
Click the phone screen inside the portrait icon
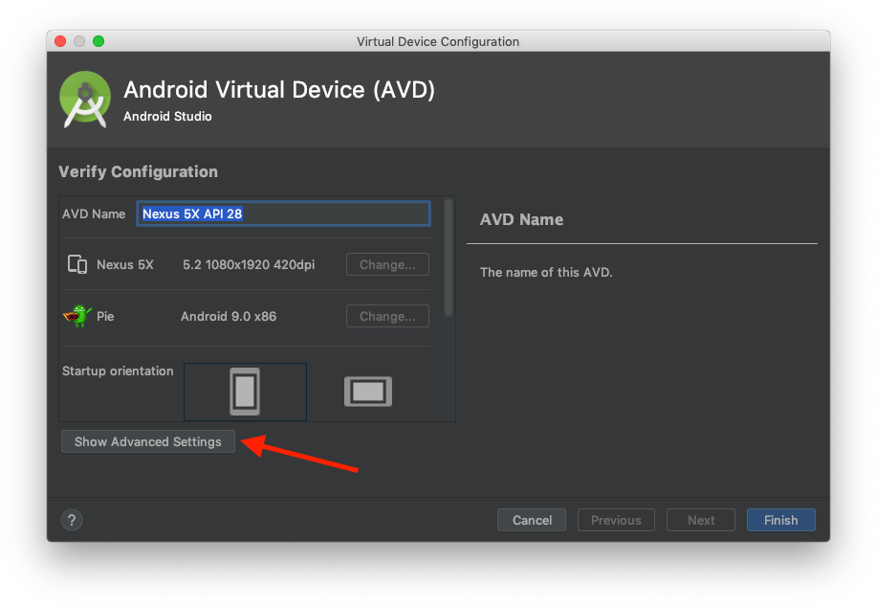coord(245,391)
